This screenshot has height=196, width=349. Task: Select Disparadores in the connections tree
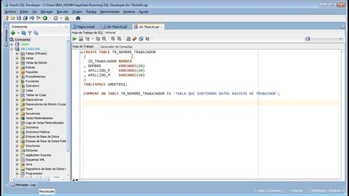(x=34, y=100)
